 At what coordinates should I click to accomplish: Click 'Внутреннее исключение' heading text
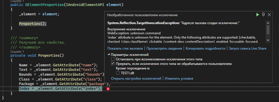click(x=127, y=29)
